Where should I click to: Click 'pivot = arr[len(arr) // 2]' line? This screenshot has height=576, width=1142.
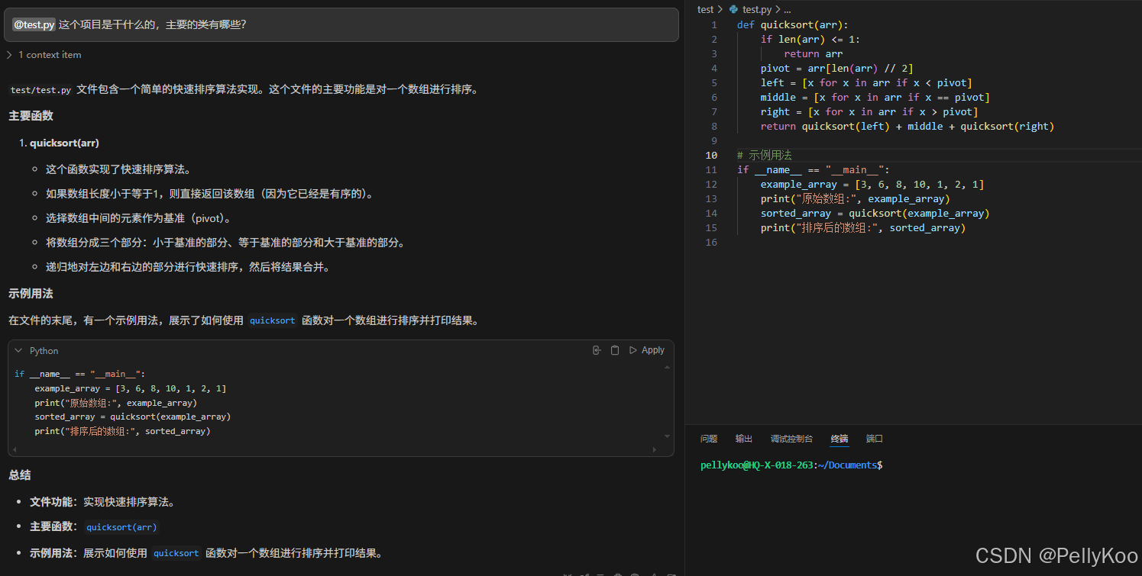836,69
